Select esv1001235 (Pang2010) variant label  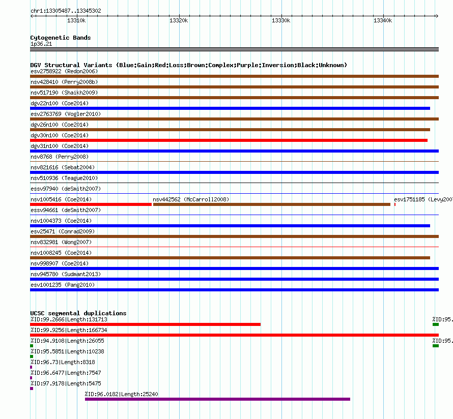[x=63, y=285]
